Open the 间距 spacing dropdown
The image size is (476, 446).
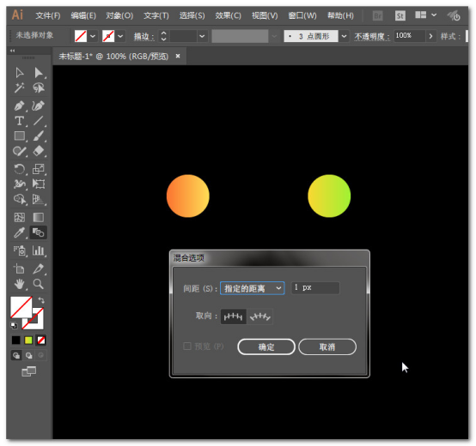tap(253, 288)
